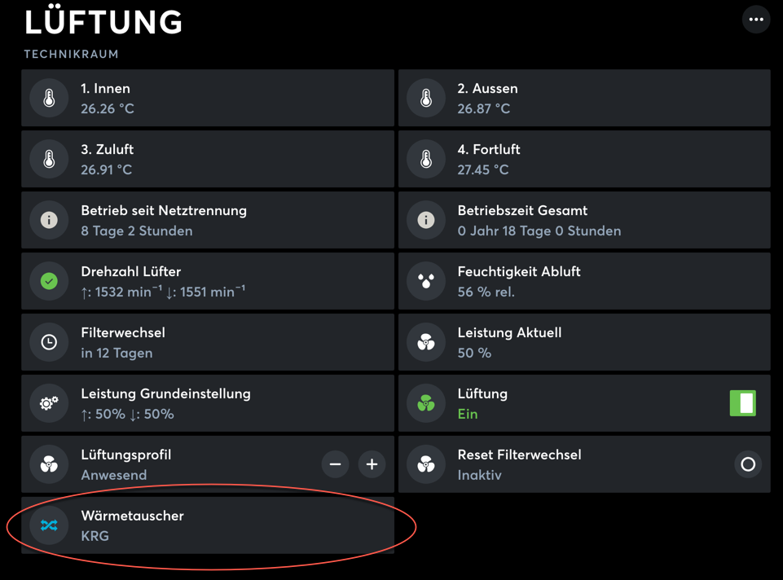Click the droplets icon for Feuchtigkeit Abluft
The width and height of the screenshot is (783, 580).
426,282
